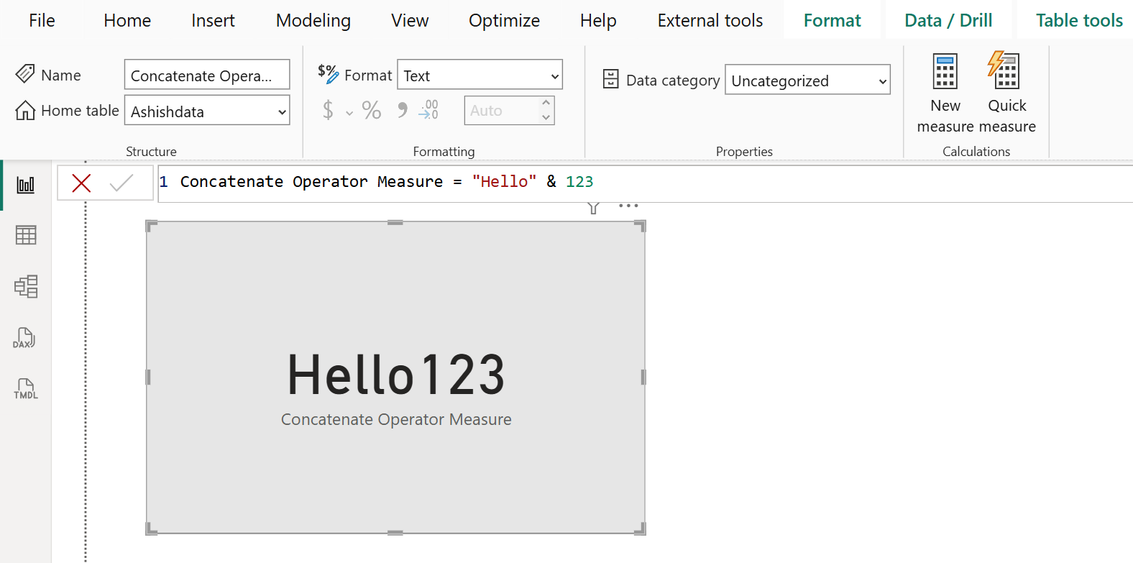Open TMDL view icon
The width and height of the screenshot is (1133, 563).
[26, 389]
